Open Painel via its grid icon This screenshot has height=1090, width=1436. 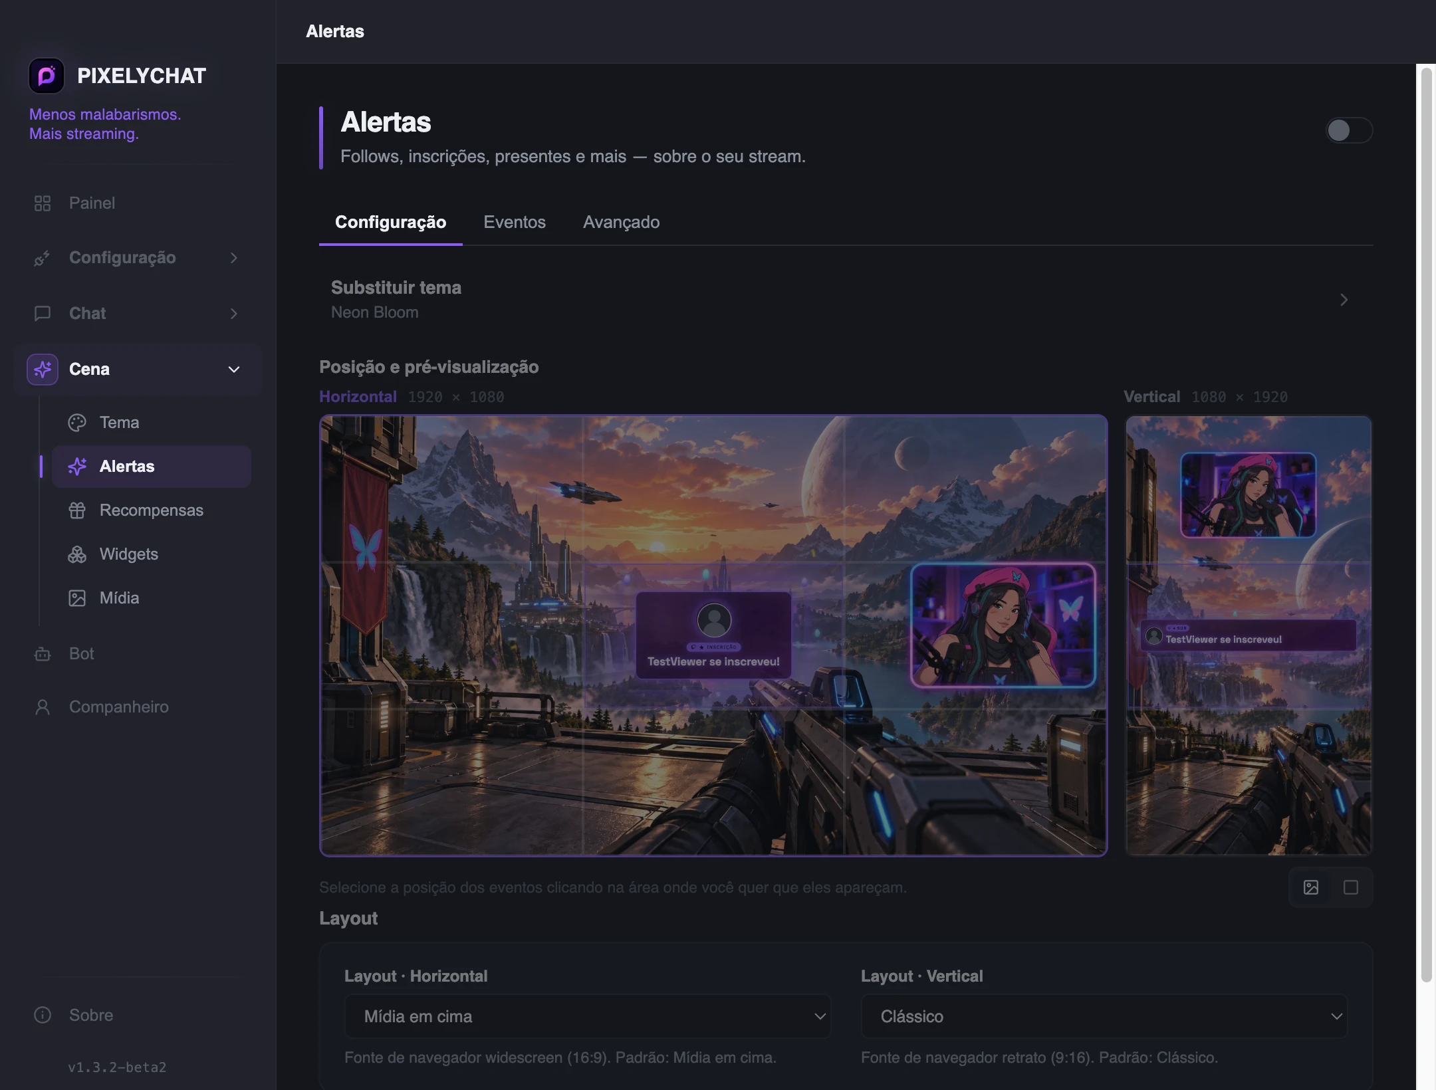43,203
